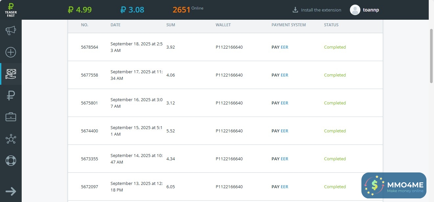Open the user avatar profile picture

pos(355,10)
